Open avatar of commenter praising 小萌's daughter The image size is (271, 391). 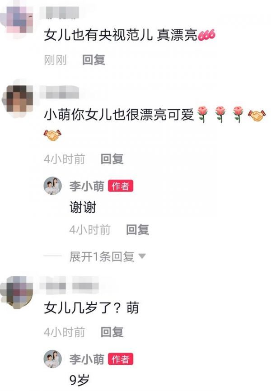(x=18, y=98)
